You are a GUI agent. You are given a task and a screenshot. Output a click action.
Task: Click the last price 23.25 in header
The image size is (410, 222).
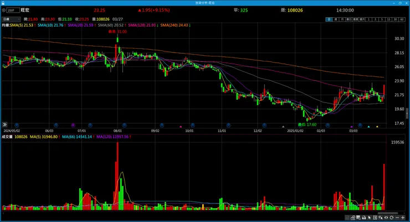click(99, 10)
